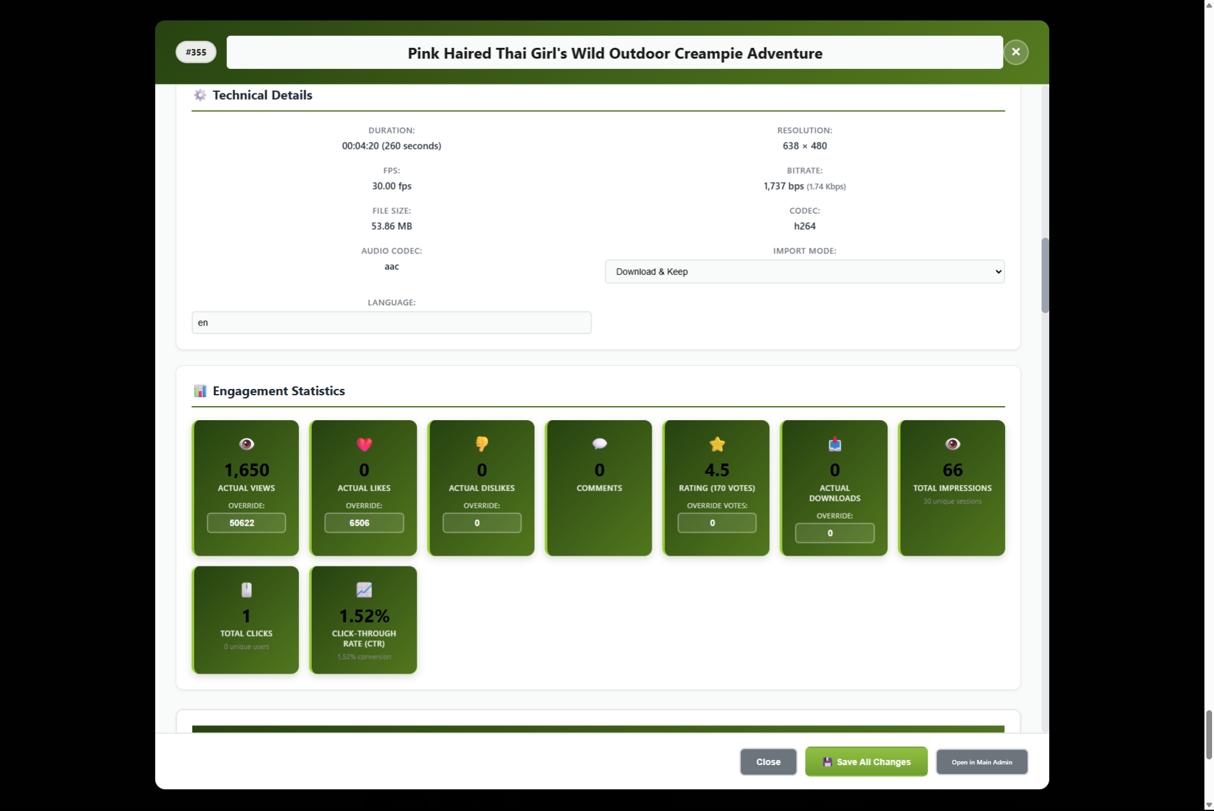Click the Language input field
This screenshot has height=811, width=1214.
pyautogui.click(x=391, y=322)
